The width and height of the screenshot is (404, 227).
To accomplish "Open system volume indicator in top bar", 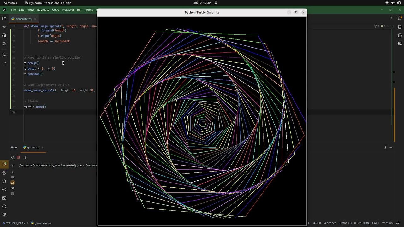I will 393,3.
